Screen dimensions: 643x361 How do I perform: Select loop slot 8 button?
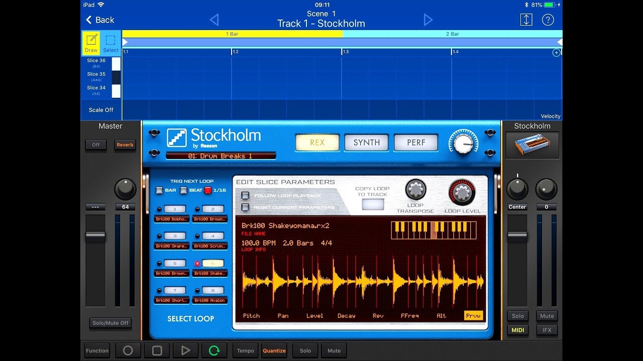pos(213,290)
